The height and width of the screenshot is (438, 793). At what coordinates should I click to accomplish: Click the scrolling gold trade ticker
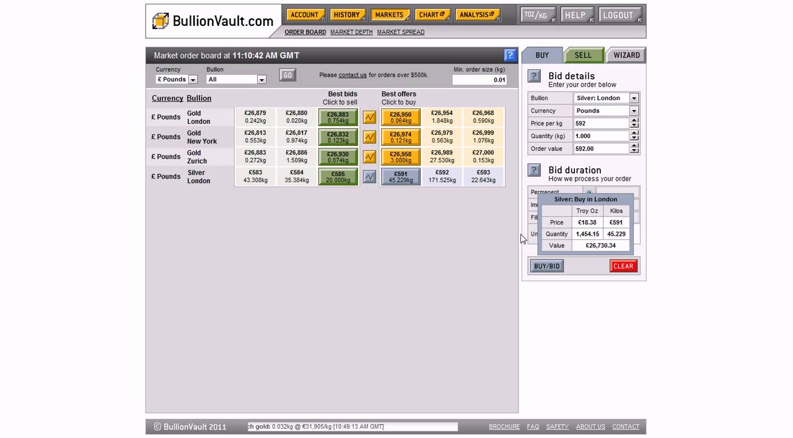point(353,427)
